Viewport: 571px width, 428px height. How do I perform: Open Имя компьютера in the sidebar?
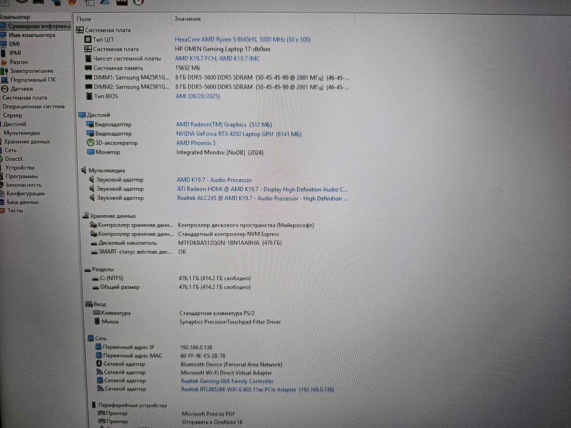click(32, 35)
